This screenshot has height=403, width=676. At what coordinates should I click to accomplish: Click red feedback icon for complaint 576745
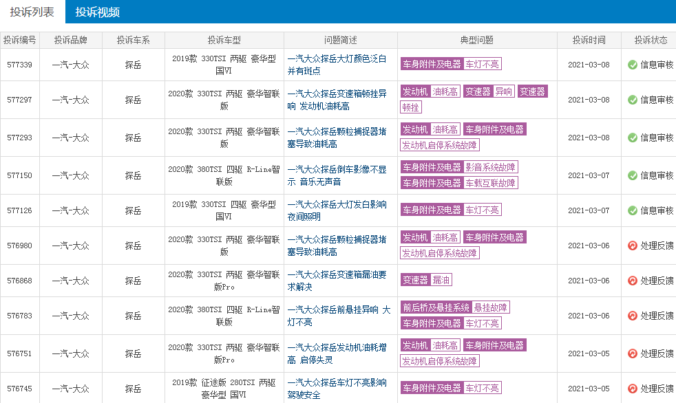tap(633, 389)
